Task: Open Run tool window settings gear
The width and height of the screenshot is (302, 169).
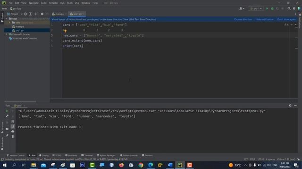Action: pos(290,106)
